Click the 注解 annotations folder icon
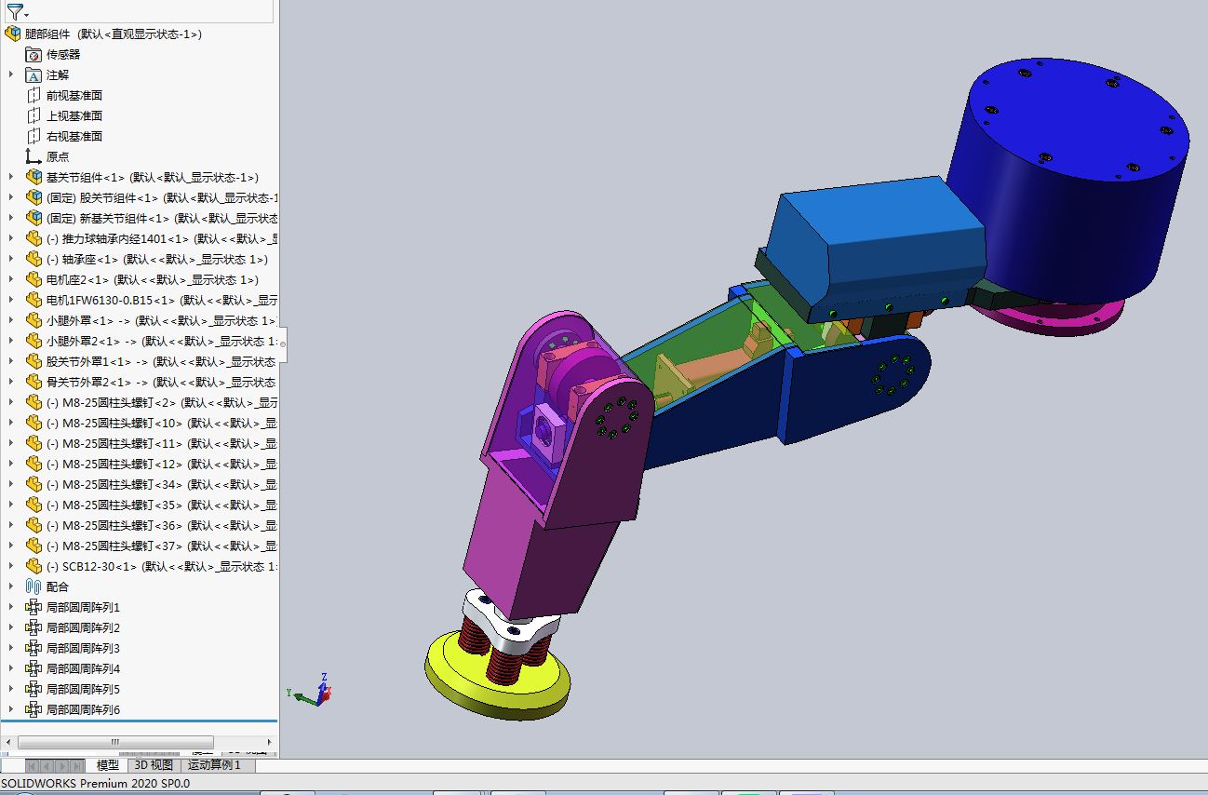 tap(34, 74)
